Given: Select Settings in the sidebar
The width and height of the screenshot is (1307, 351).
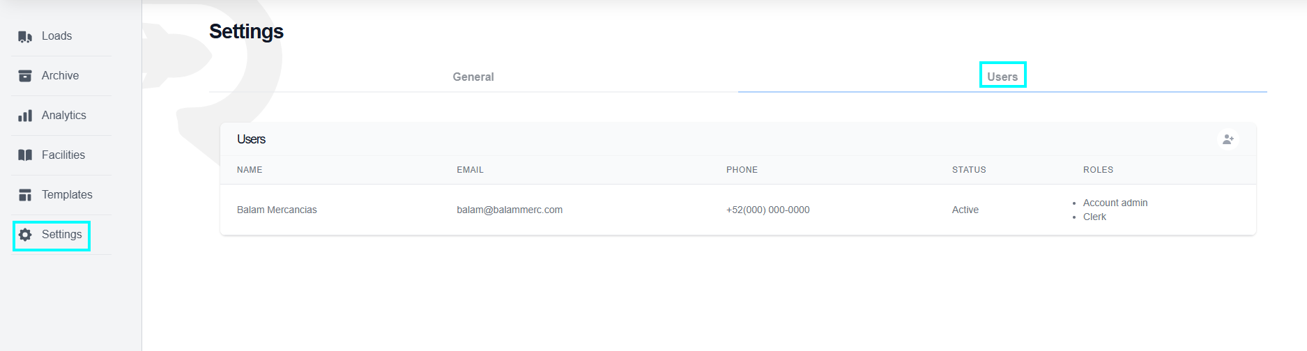Looking at the screenshot, I should pyautogui.click(x=61, y=235).
